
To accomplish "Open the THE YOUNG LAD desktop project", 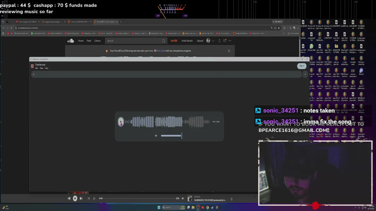I will (x=328, y=60).
